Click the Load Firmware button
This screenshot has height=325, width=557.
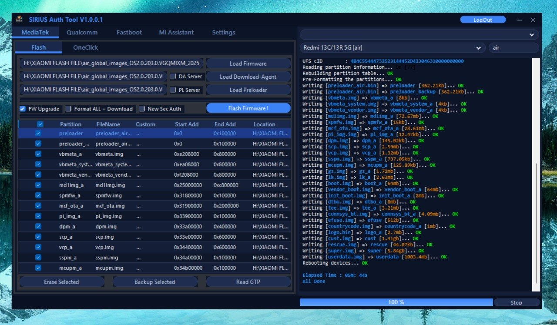(248, 64)
